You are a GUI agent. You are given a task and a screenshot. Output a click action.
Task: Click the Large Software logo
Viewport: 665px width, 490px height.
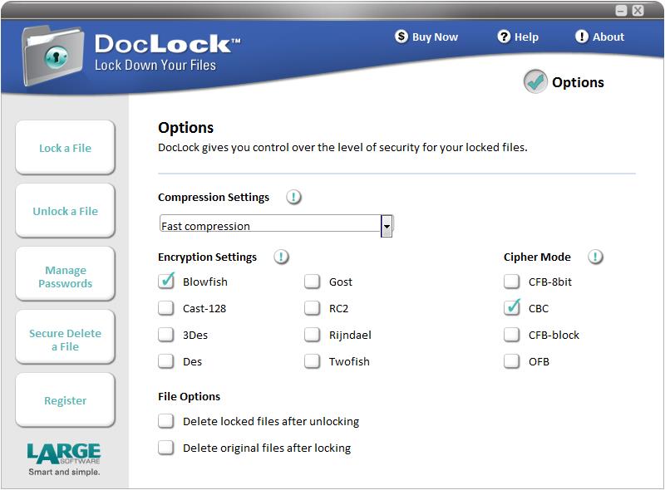pyautogui.click(x=64, y=459)
